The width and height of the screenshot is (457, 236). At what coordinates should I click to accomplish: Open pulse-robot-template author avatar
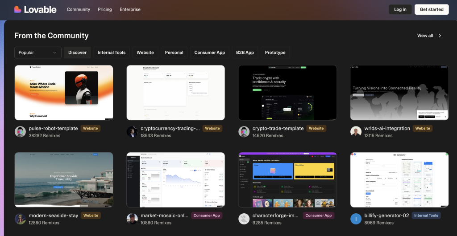point(20,131)
